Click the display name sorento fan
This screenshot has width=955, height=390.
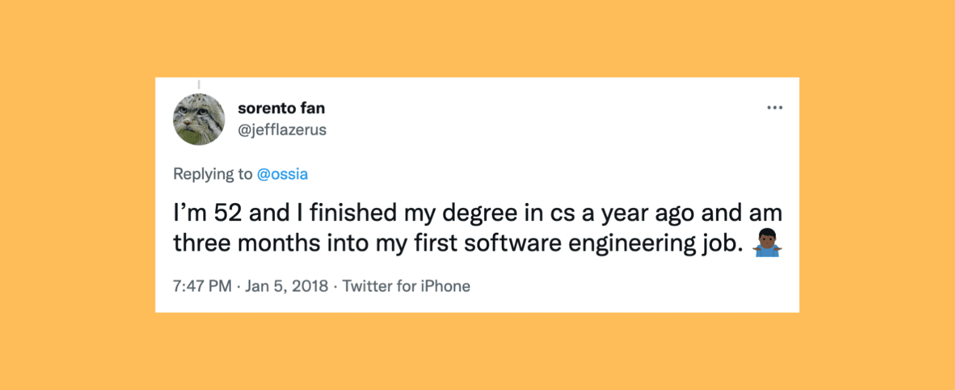[282, 107]
